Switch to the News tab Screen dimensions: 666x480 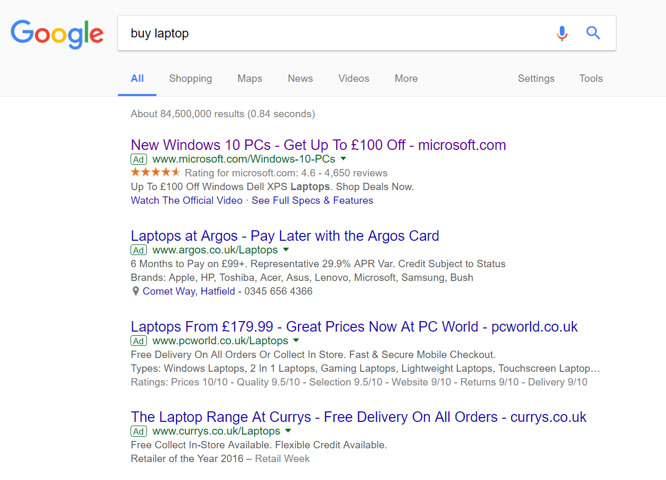300,79
